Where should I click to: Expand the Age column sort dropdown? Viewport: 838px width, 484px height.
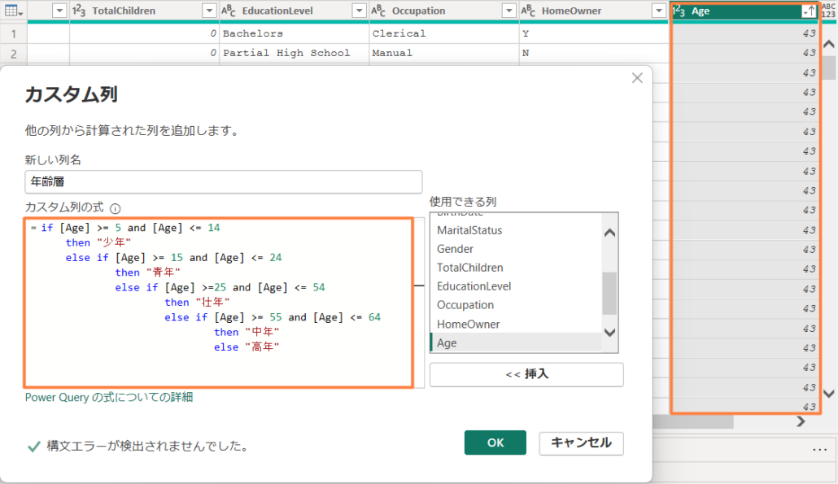click(809, 11)
